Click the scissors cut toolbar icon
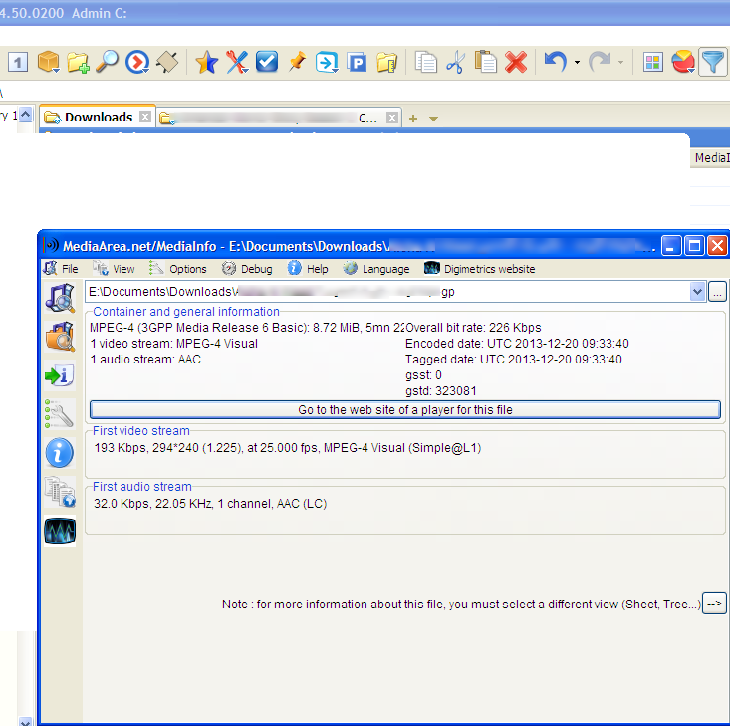The width and height of the screenshot is (730, 726). click(x=456, y=63)
